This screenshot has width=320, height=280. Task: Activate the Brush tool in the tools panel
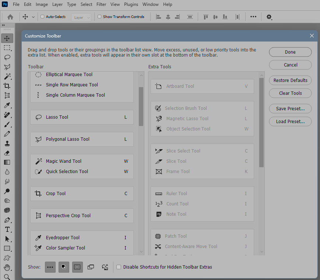coord(7,124)
